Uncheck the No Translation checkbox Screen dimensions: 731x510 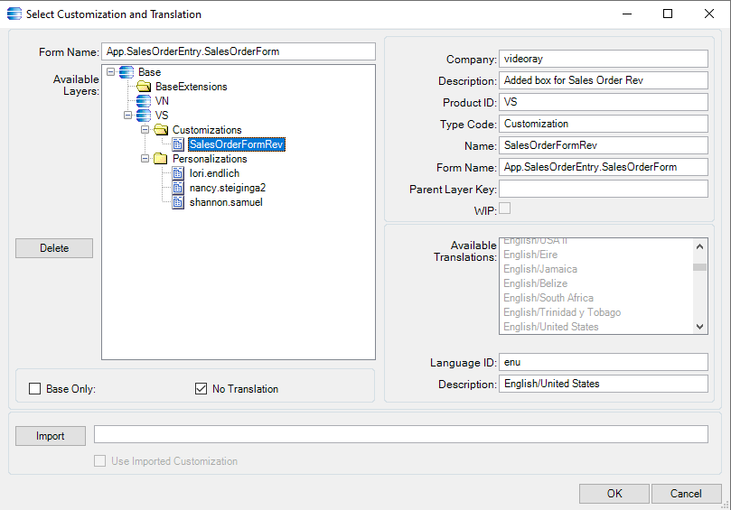click(201, 389)
